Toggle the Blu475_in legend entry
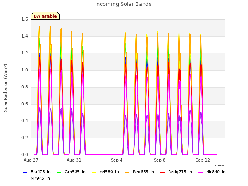248x186 pixels. [x=37, y=172]
